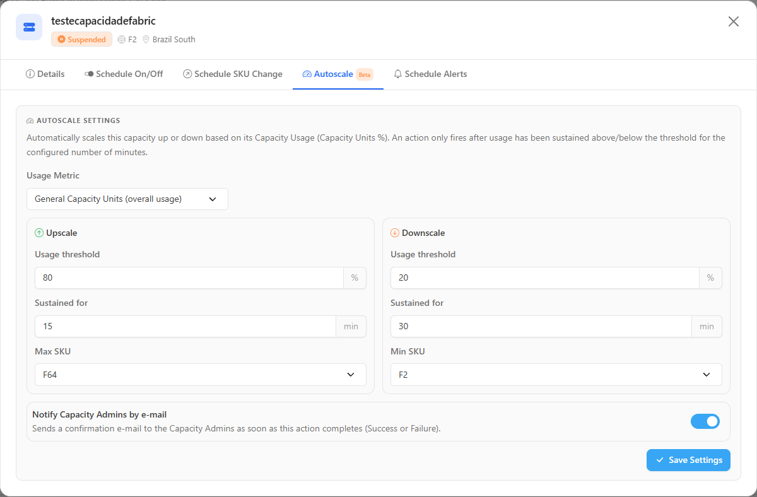Click the % suffix in Upscale threshold
Viewport: 757px width, 497px height.
355,278
